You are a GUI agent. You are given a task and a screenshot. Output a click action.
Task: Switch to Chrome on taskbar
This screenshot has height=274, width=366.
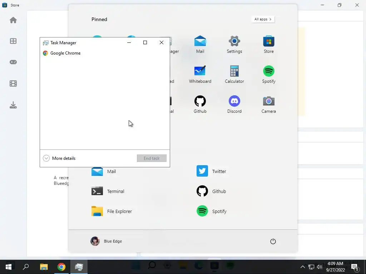click(x=61, y=267)
